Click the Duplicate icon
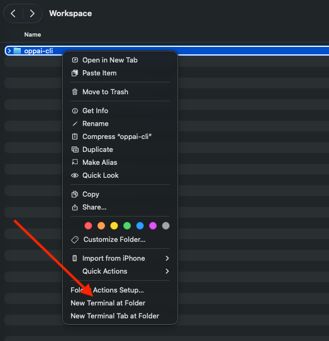The image size is (329, 341). [75, 150]
